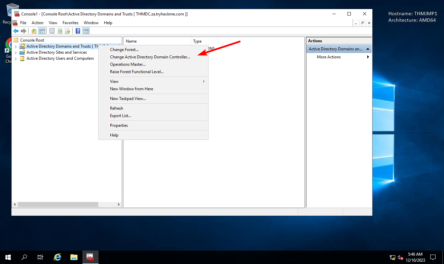Click the Back arrow in the toolbar

tap(16, 31)
